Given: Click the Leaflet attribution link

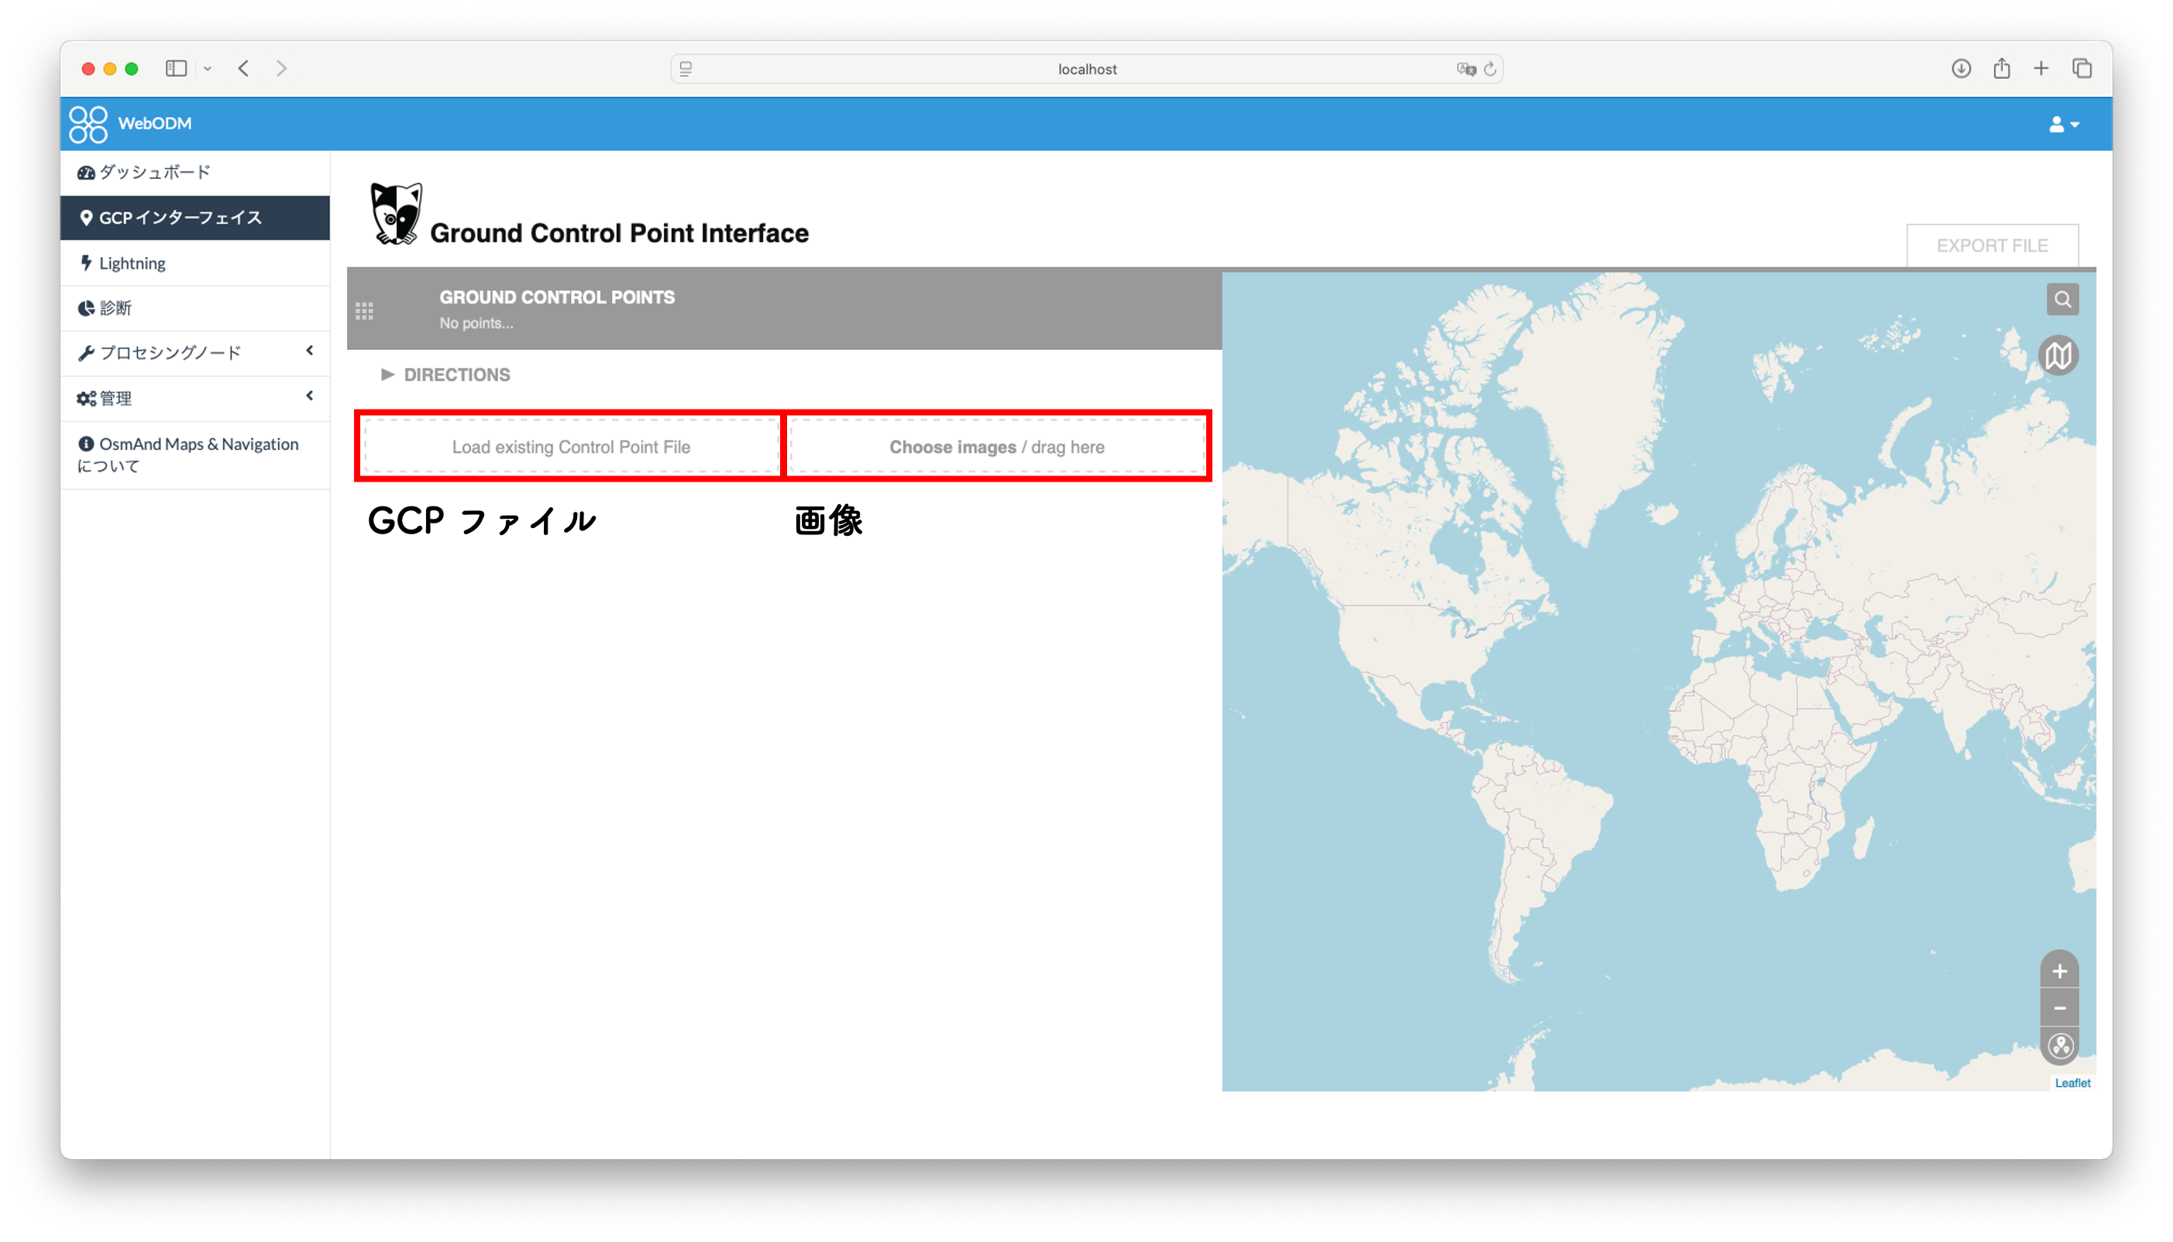Looking at the screenshot, I should [x=2072, y=1082].
